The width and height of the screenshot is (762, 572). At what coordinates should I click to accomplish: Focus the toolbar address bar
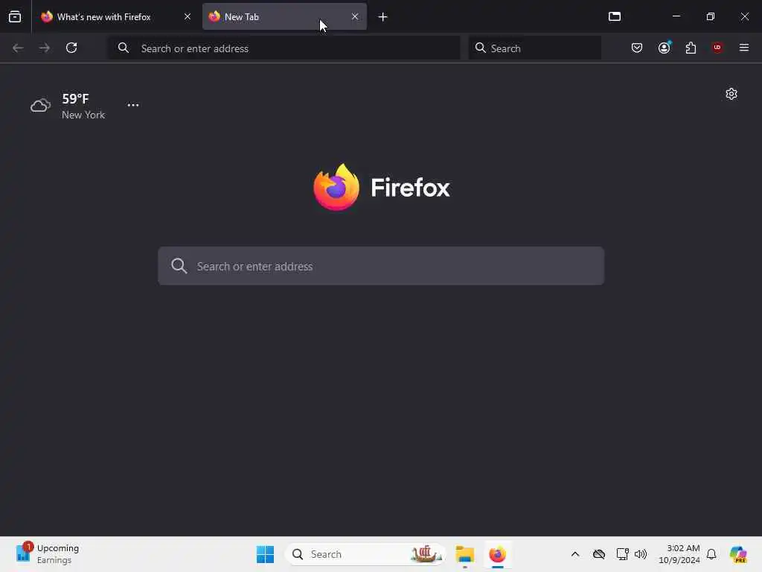(x=284, y=48)
